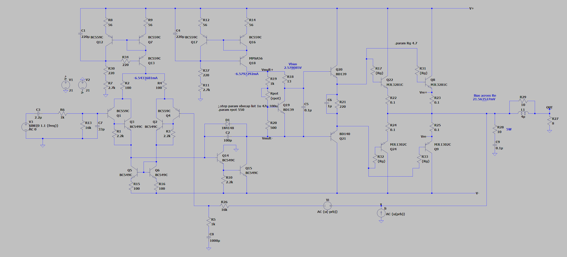Click the '5W' comment text
Screen dimensions: 567x257
[509, 129]
